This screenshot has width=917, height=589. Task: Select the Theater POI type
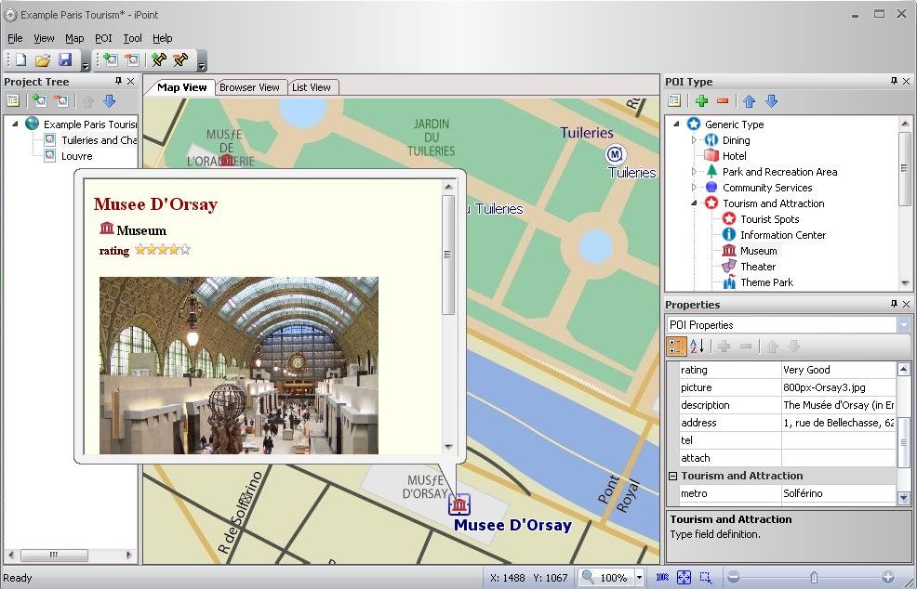click(x=758, y=267)
